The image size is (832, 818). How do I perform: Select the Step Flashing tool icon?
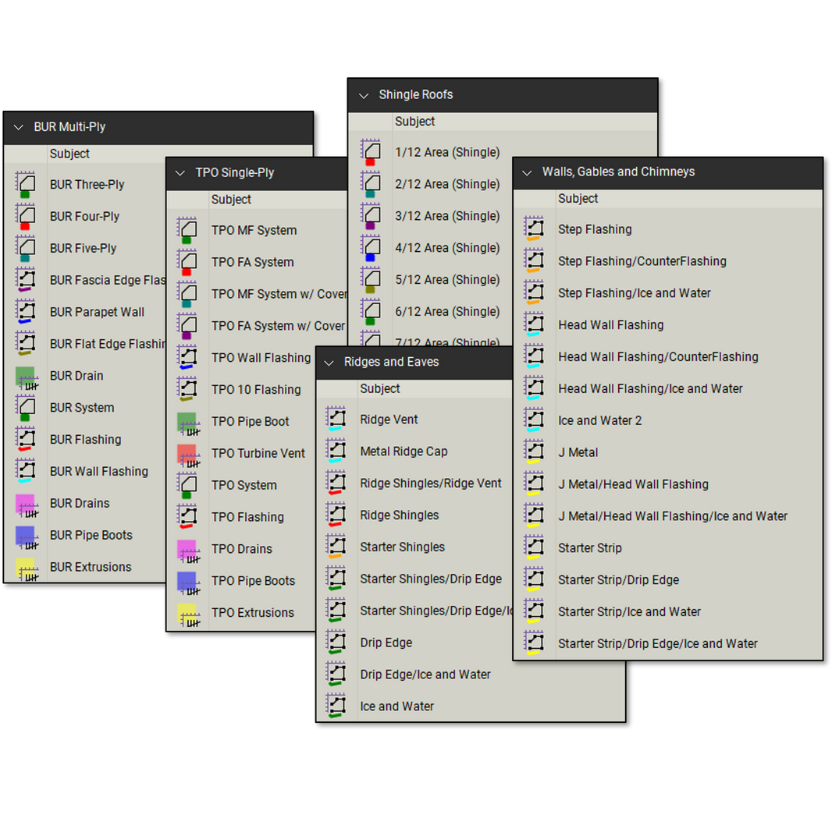pyautogui.click(x=535, y=228)
